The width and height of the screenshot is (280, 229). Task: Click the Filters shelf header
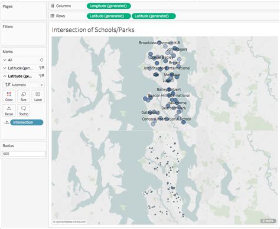point(8,26)
